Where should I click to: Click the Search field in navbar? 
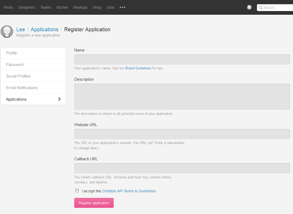pyautogui.click(x=275, y=8)
